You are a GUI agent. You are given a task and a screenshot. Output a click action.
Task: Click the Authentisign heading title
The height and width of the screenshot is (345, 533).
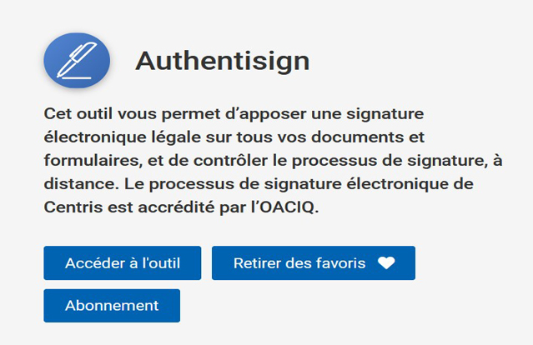click(x=222, y=61)
